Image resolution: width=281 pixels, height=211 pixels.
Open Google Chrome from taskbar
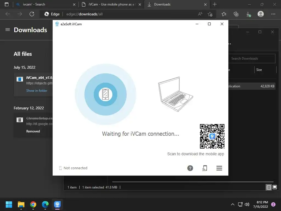[33, 204]
